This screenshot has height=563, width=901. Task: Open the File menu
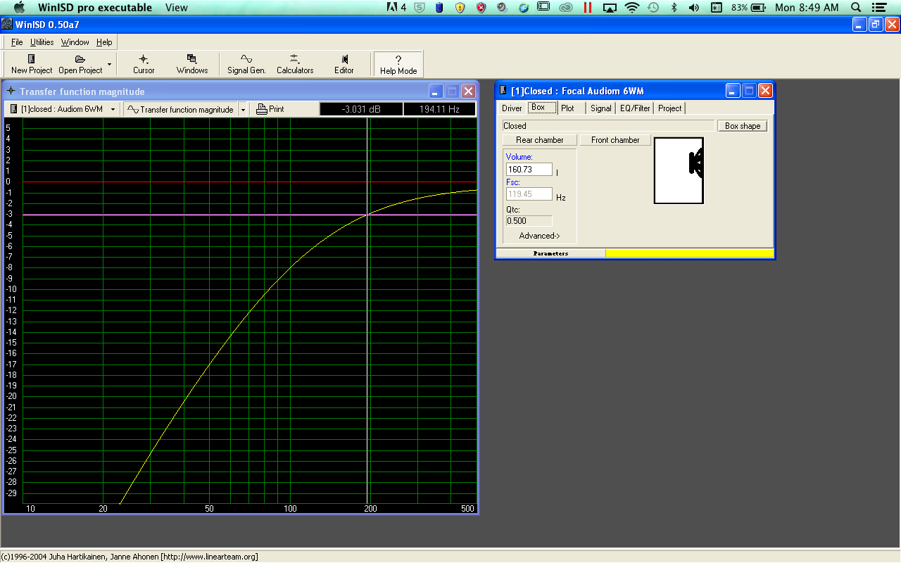[x=17, y=42]
